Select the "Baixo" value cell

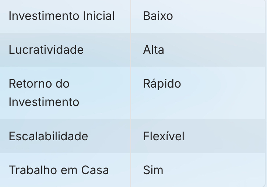click(x=158, y=16)
